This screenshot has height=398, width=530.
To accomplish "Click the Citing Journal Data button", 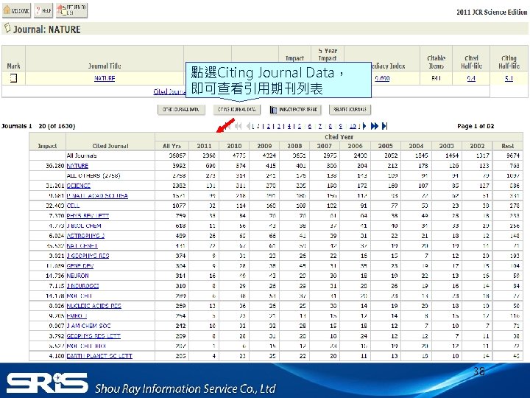I will pos(236,109).
